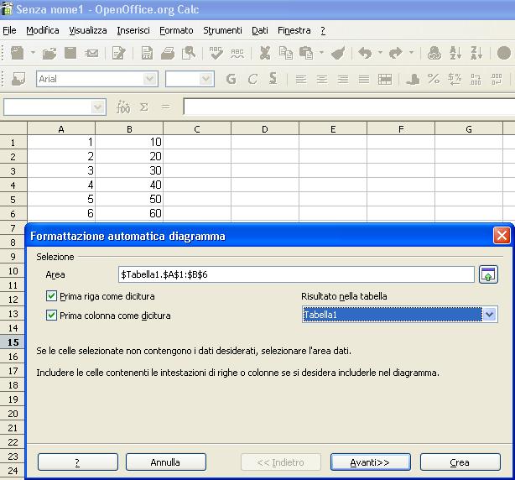Click the center alignment icon

click(x=322, y=79)
